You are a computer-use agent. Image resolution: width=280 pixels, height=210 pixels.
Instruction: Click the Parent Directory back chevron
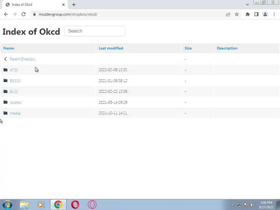pyautogui.click(x=5, y=59)
